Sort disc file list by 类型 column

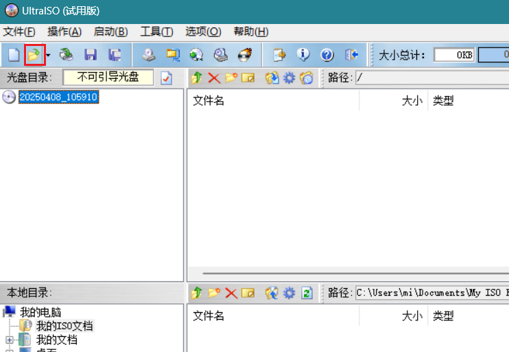coord(469,101)
